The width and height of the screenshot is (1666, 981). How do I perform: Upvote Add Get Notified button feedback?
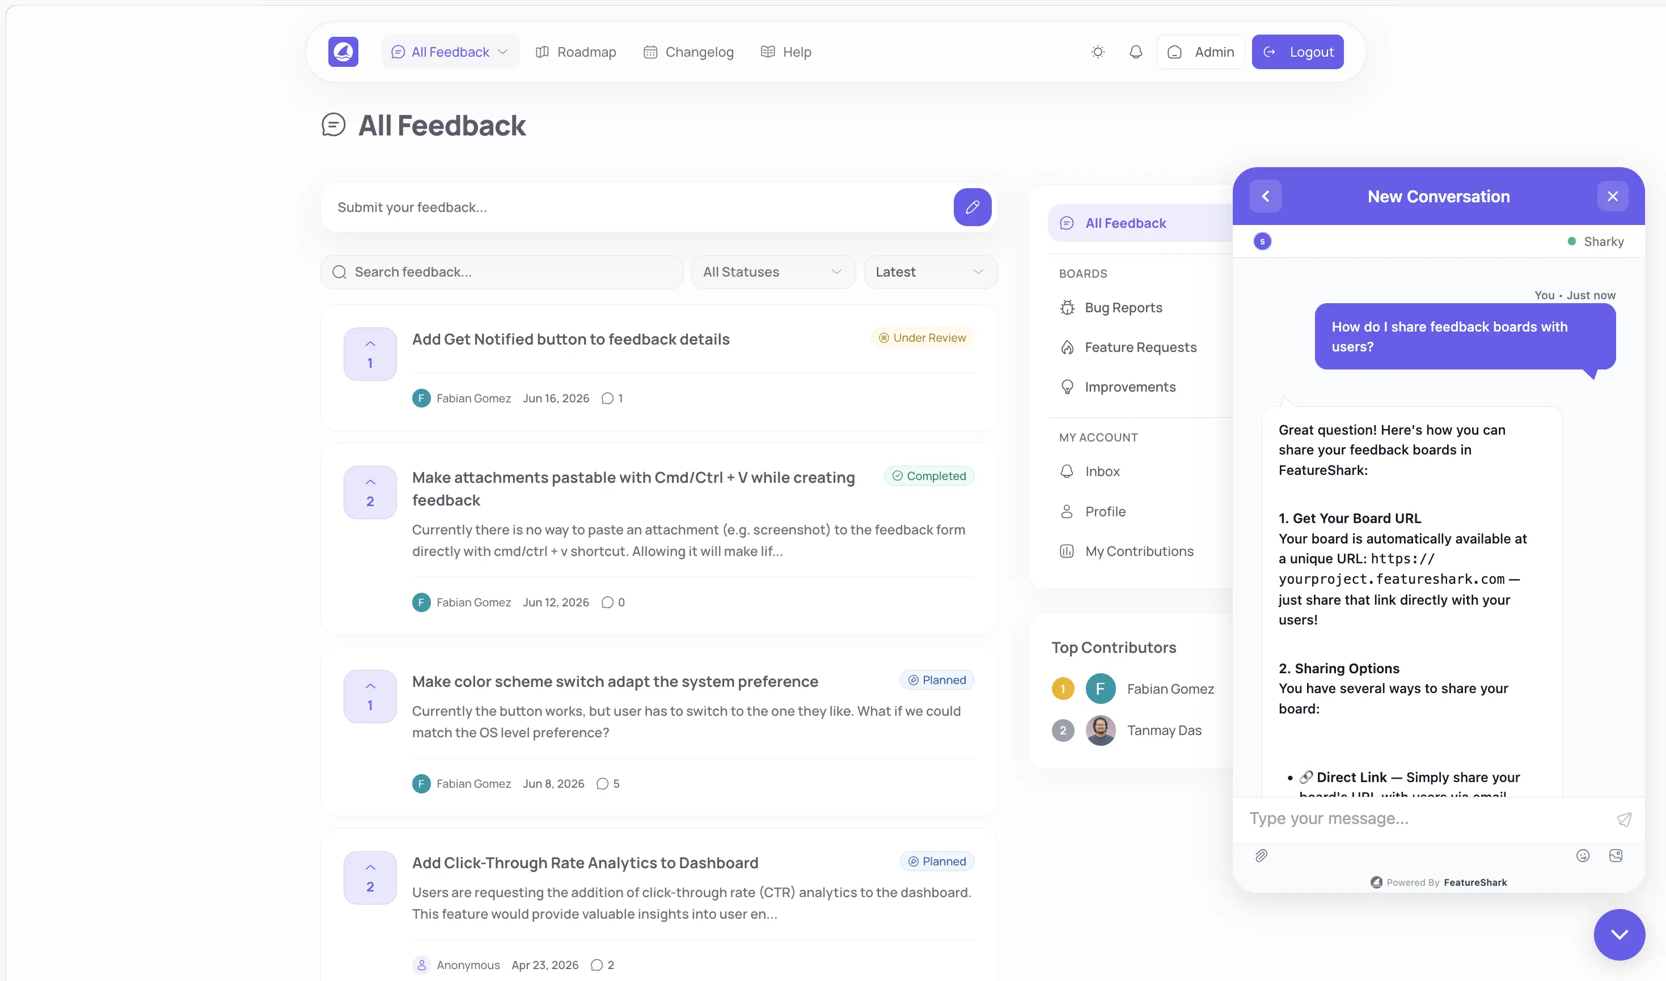click(370, 354)
